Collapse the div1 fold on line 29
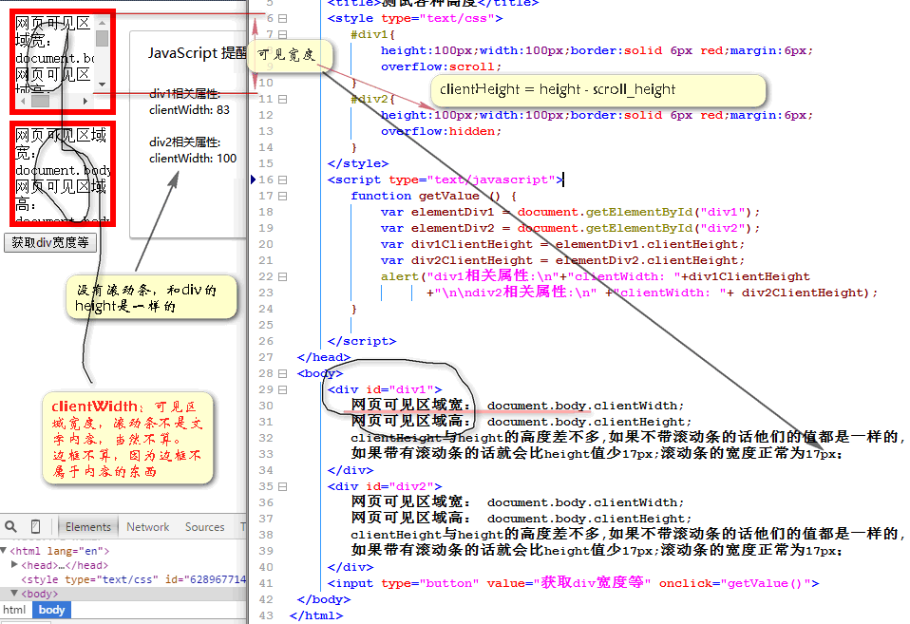 (x=283, y=390)
